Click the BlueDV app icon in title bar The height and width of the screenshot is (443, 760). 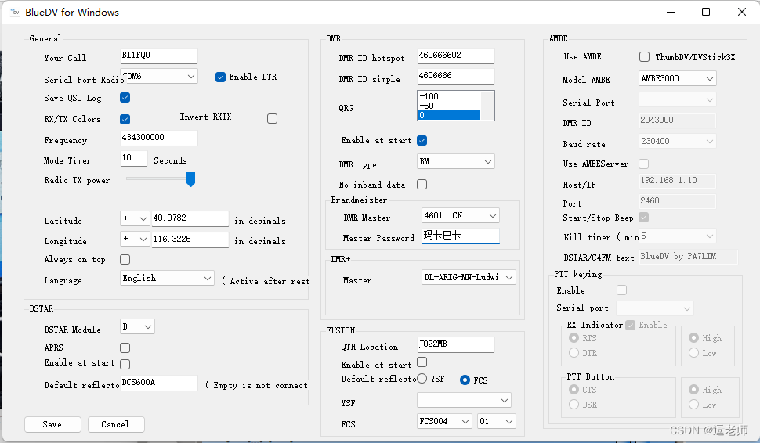(x=15, y=12)
